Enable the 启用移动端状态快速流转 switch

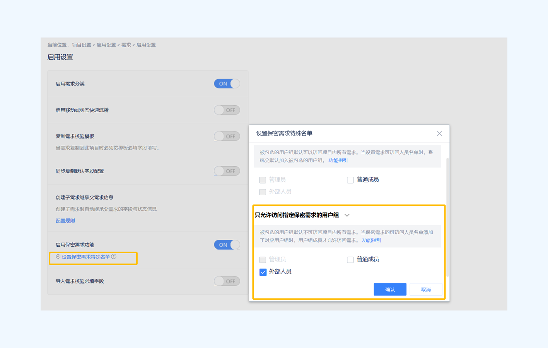pos(227,110)
